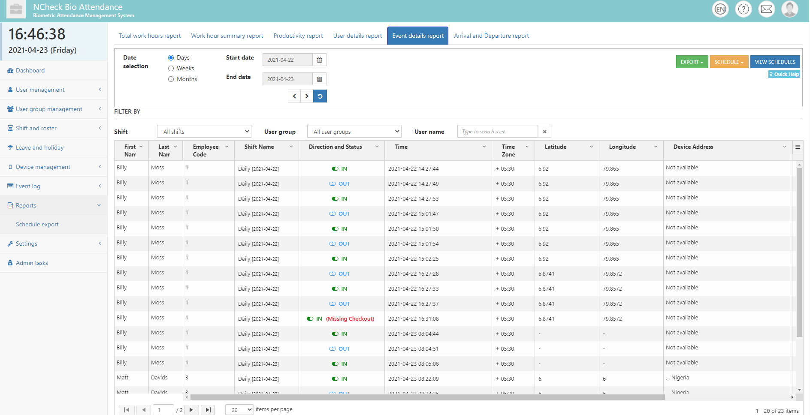Switch to Productivity report tab
Screen dimensions: 810x415
tap(298, 36)
